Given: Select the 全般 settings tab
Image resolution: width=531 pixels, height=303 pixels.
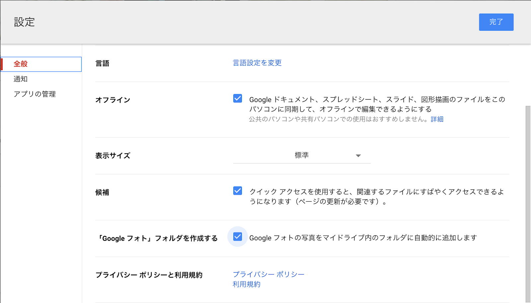Looking at the screenshot, I should 41,64.
